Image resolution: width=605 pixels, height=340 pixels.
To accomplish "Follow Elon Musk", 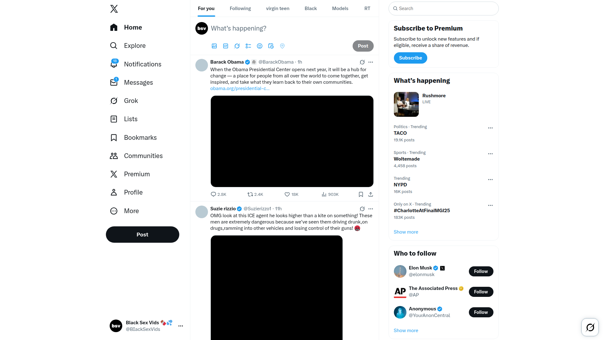I will [x=481, y=271].
